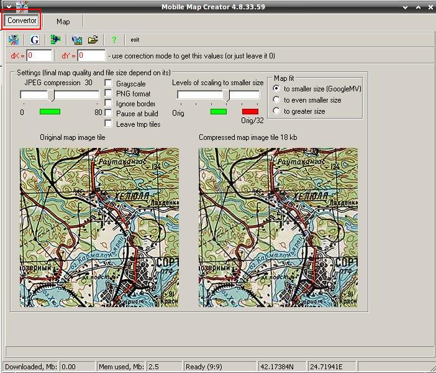Open window menu arrow in title bar
The width and height of the screenshot is (436, 373).
[x=9, y=6]
